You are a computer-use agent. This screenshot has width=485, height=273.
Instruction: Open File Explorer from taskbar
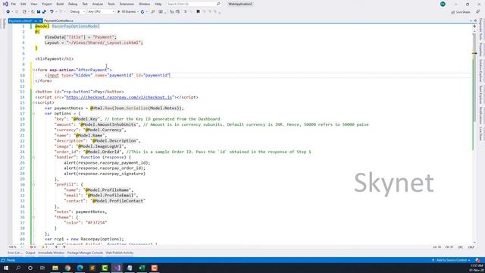[x=55, y=268]
